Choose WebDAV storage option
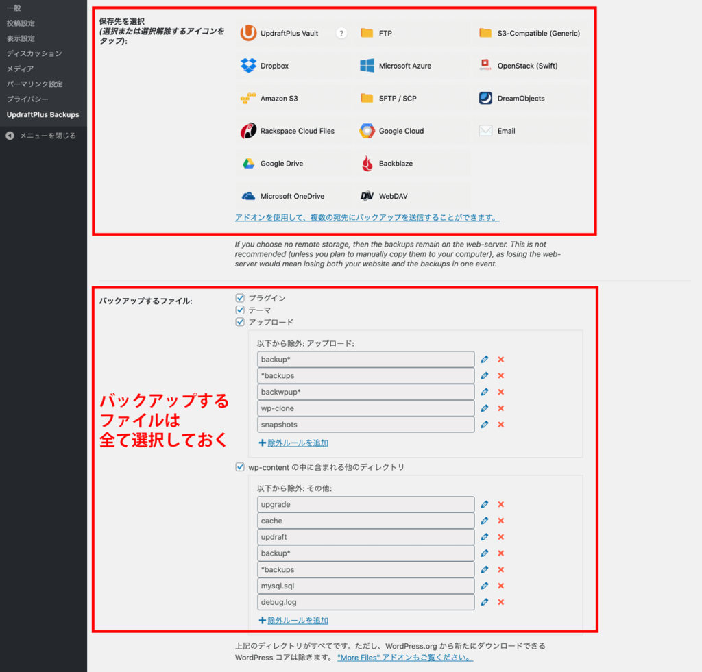 [x=412, y=196]
